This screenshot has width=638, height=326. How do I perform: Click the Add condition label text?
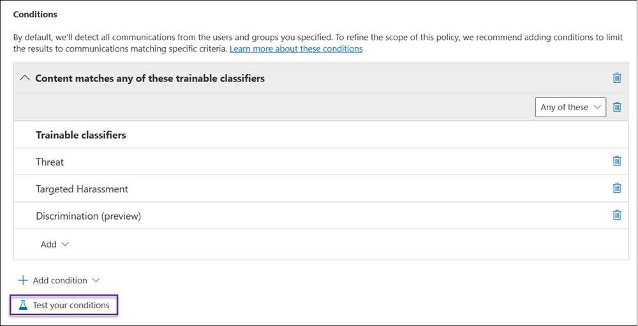(x=60, y=280)
